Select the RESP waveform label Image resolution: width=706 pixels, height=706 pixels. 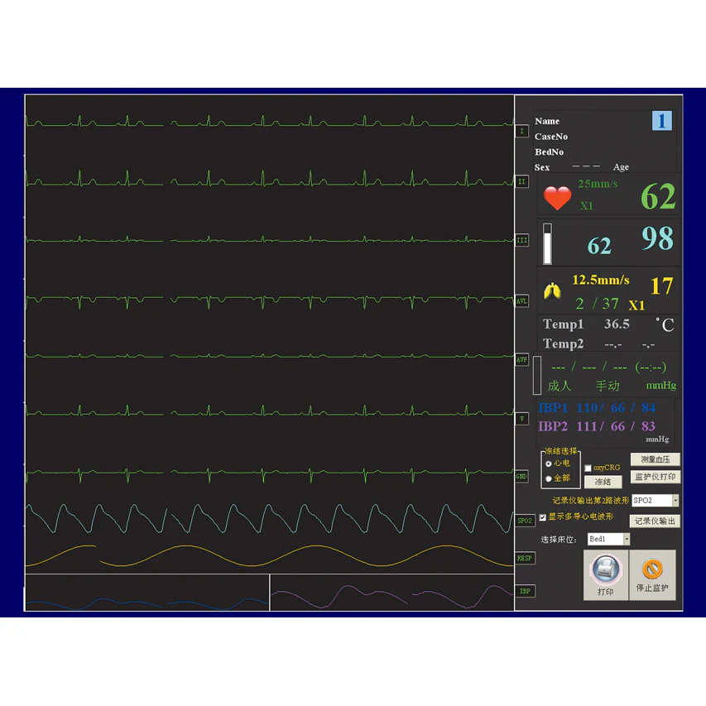(x=525, y=559)
